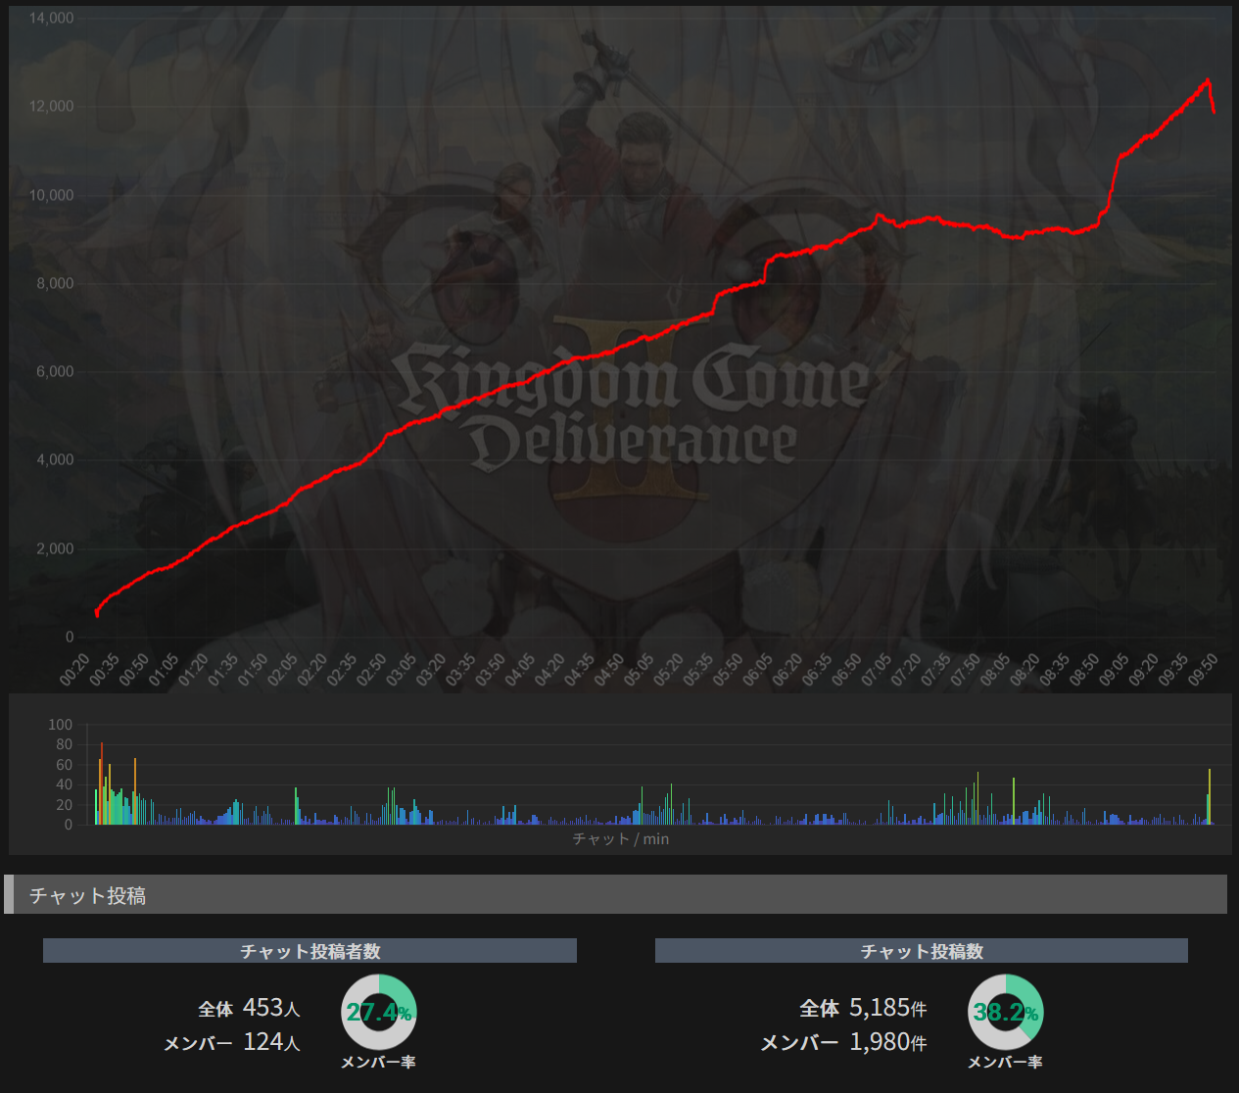Viewport: 1239px width, 1093px height.
Task: Click the yellow chat spike at chart's far right
Action: tap(1210, 796)
